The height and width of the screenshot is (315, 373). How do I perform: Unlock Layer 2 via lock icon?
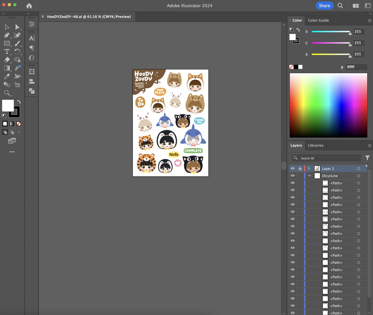[300, 168]
